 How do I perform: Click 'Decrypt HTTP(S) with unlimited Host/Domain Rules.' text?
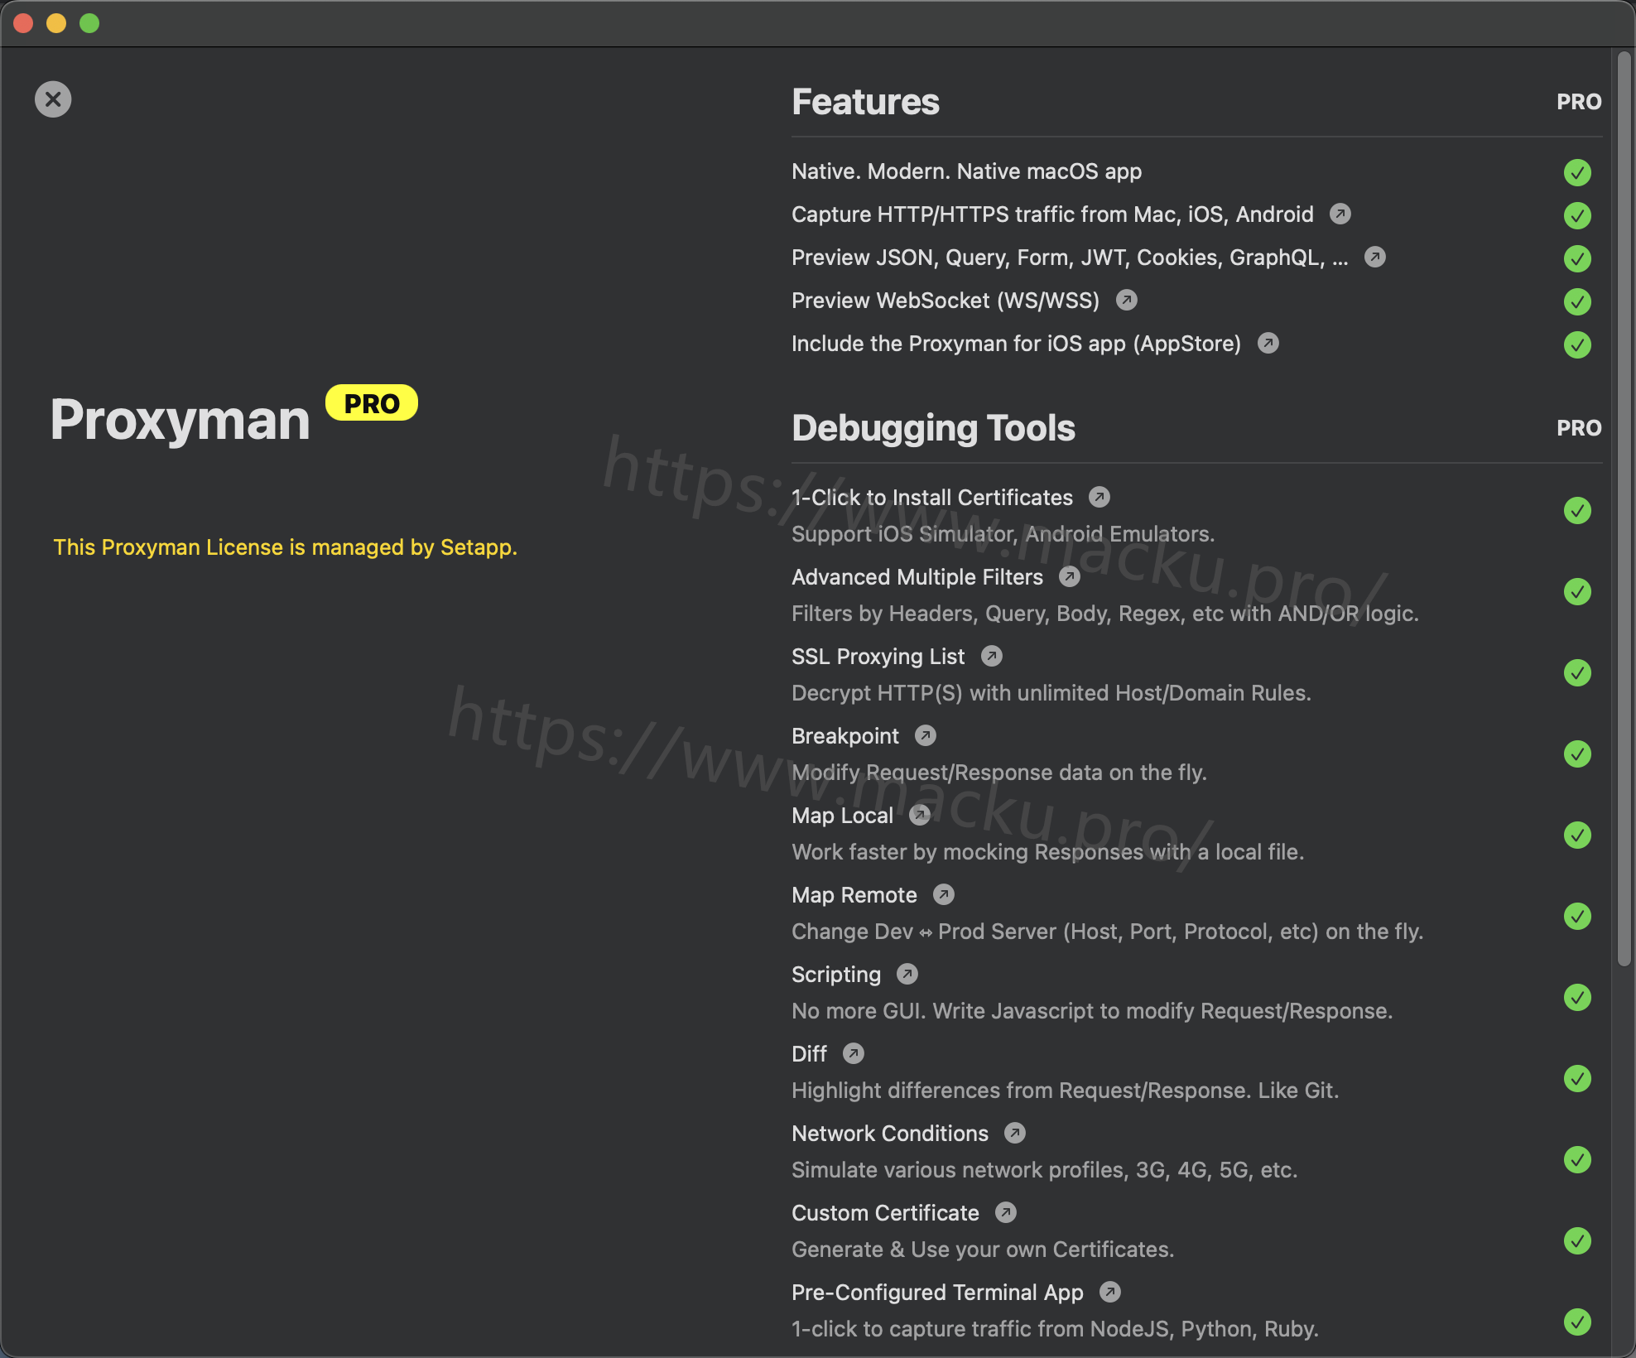(1051, 693)
